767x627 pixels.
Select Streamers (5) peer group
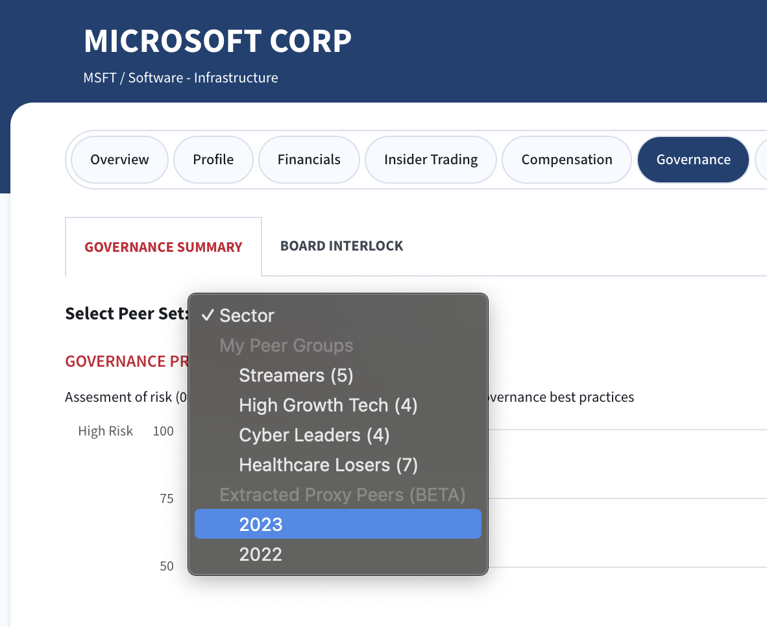pyautogui.click(x=296, y=375)
